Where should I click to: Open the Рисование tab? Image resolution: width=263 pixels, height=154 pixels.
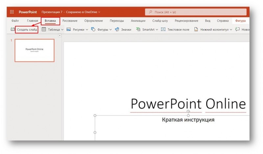coord(70,21)
